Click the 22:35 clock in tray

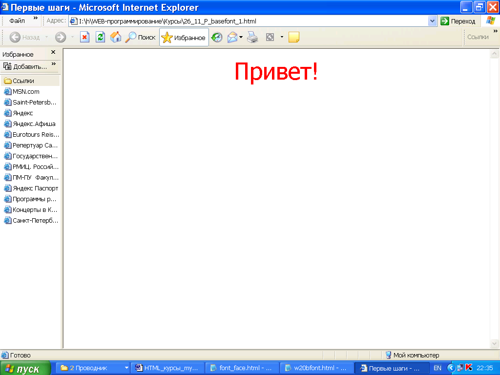pos(485,368)
